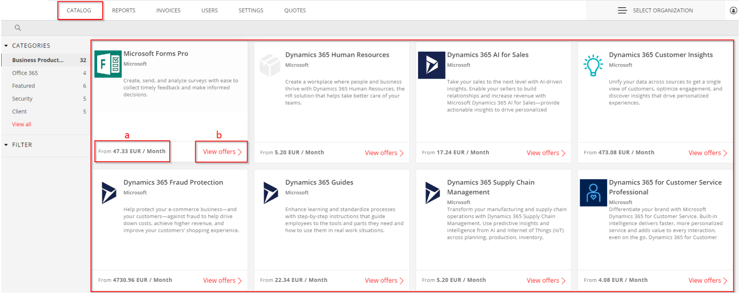Viewport: 739px width, 296px height.
Task: Go to the Invoices tab
Action: coord(169,10)
